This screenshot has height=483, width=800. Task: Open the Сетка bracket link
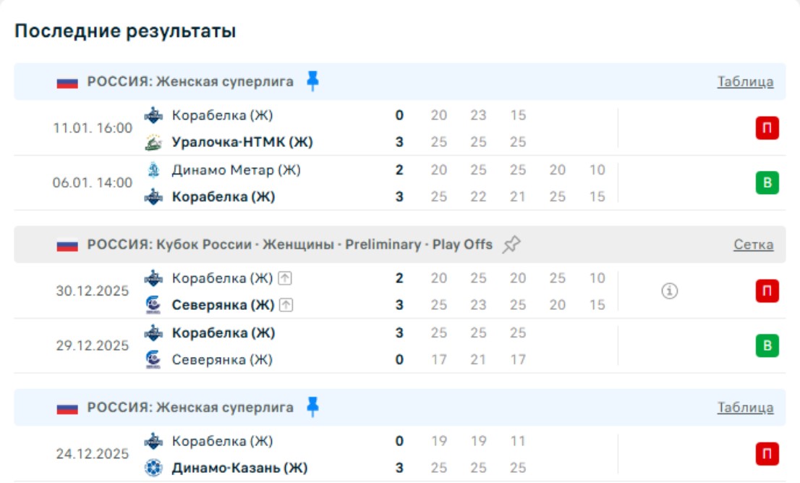pyautogui.click(x=753, y=245)
